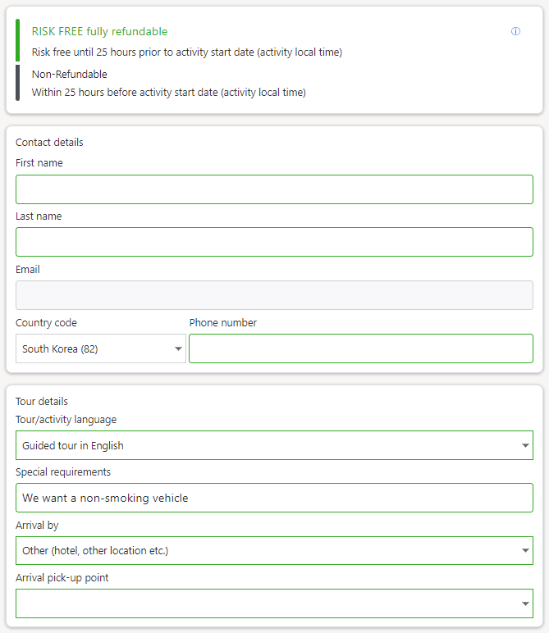Click the "Contact details" section heading
Image resolution: width=549 pixels, height=633 pixels.
tap(49, 142)
